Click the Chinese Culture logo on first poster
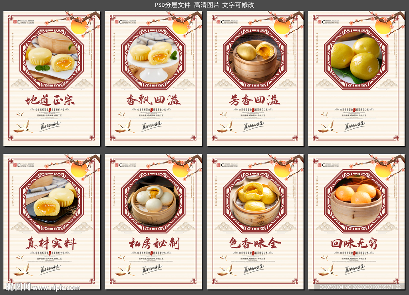The width and height of the screenshot is (409, 295). (x=24, y=22)
